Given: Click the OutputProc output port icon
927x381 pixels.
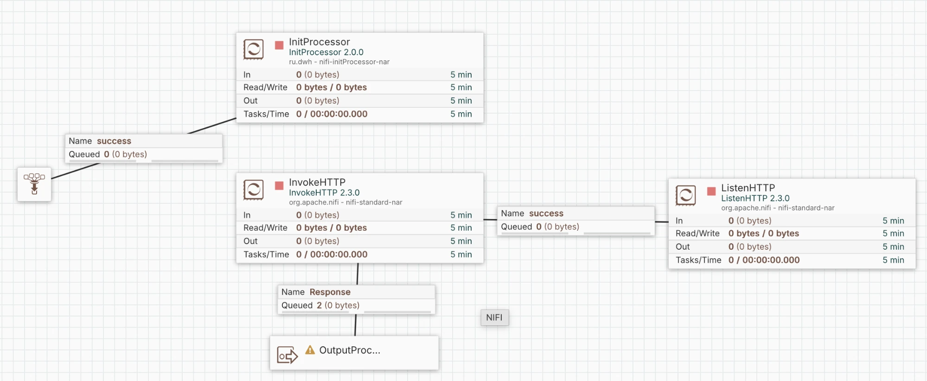Looking at the screenshot, I should 287,355.
